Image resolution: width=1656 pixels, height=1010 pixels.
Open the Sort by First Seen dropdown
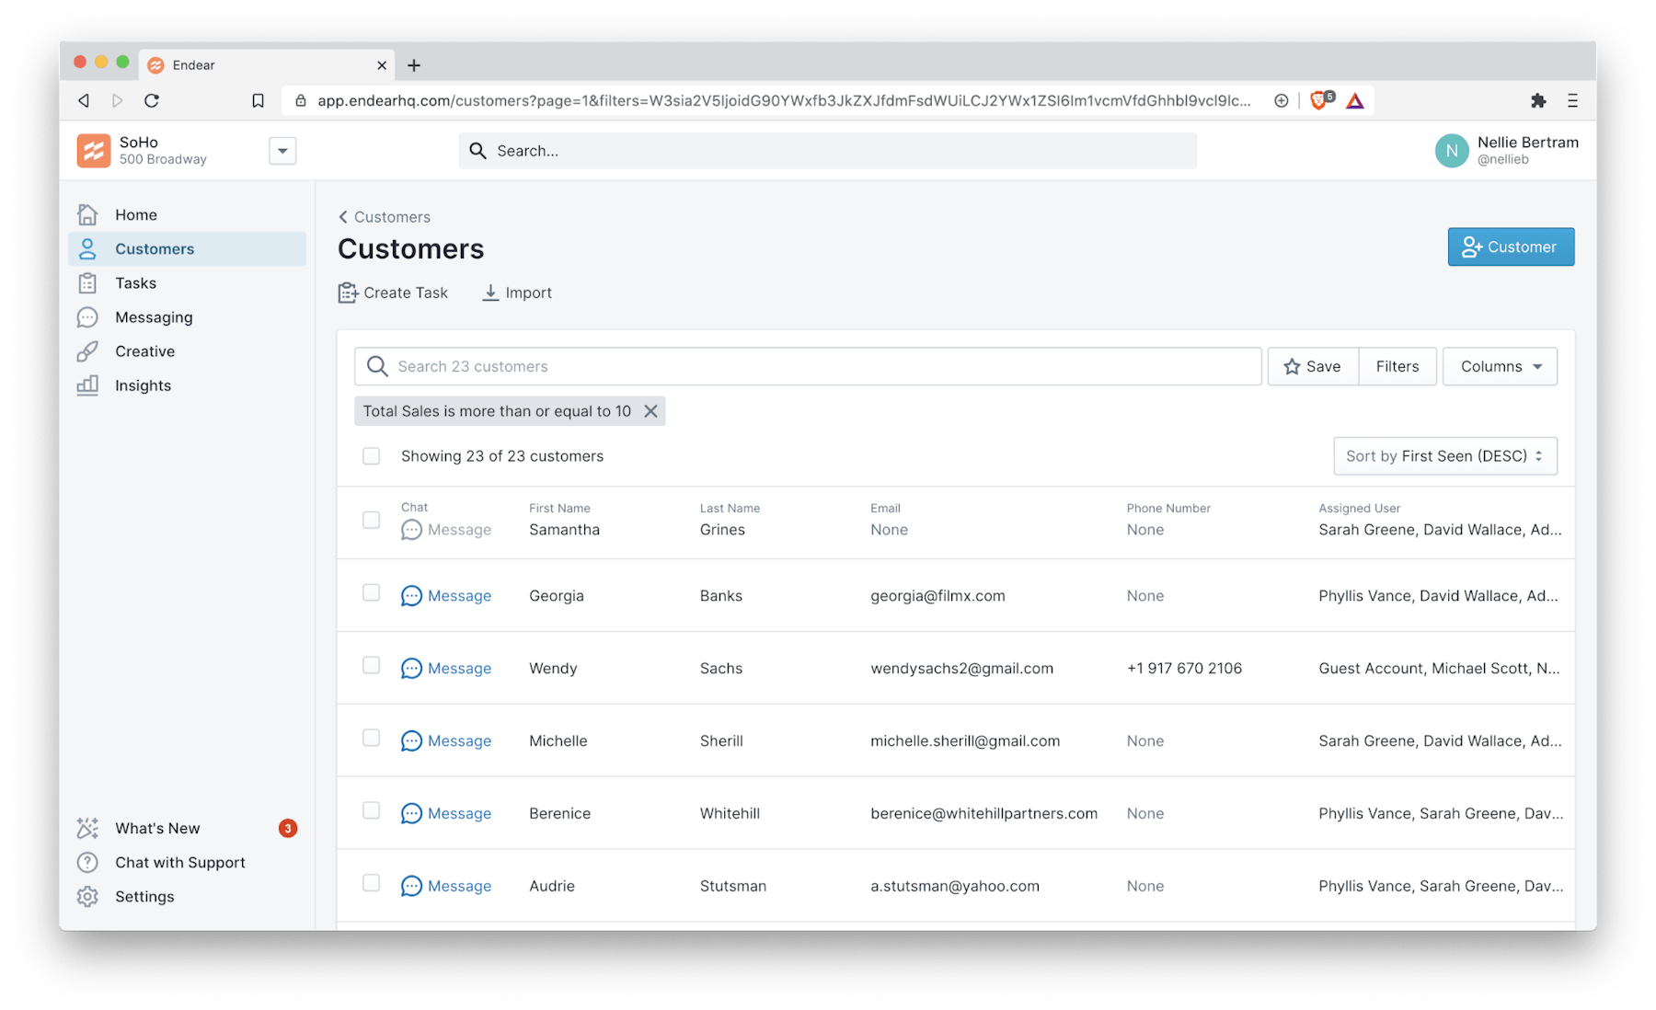[1444, 455]
